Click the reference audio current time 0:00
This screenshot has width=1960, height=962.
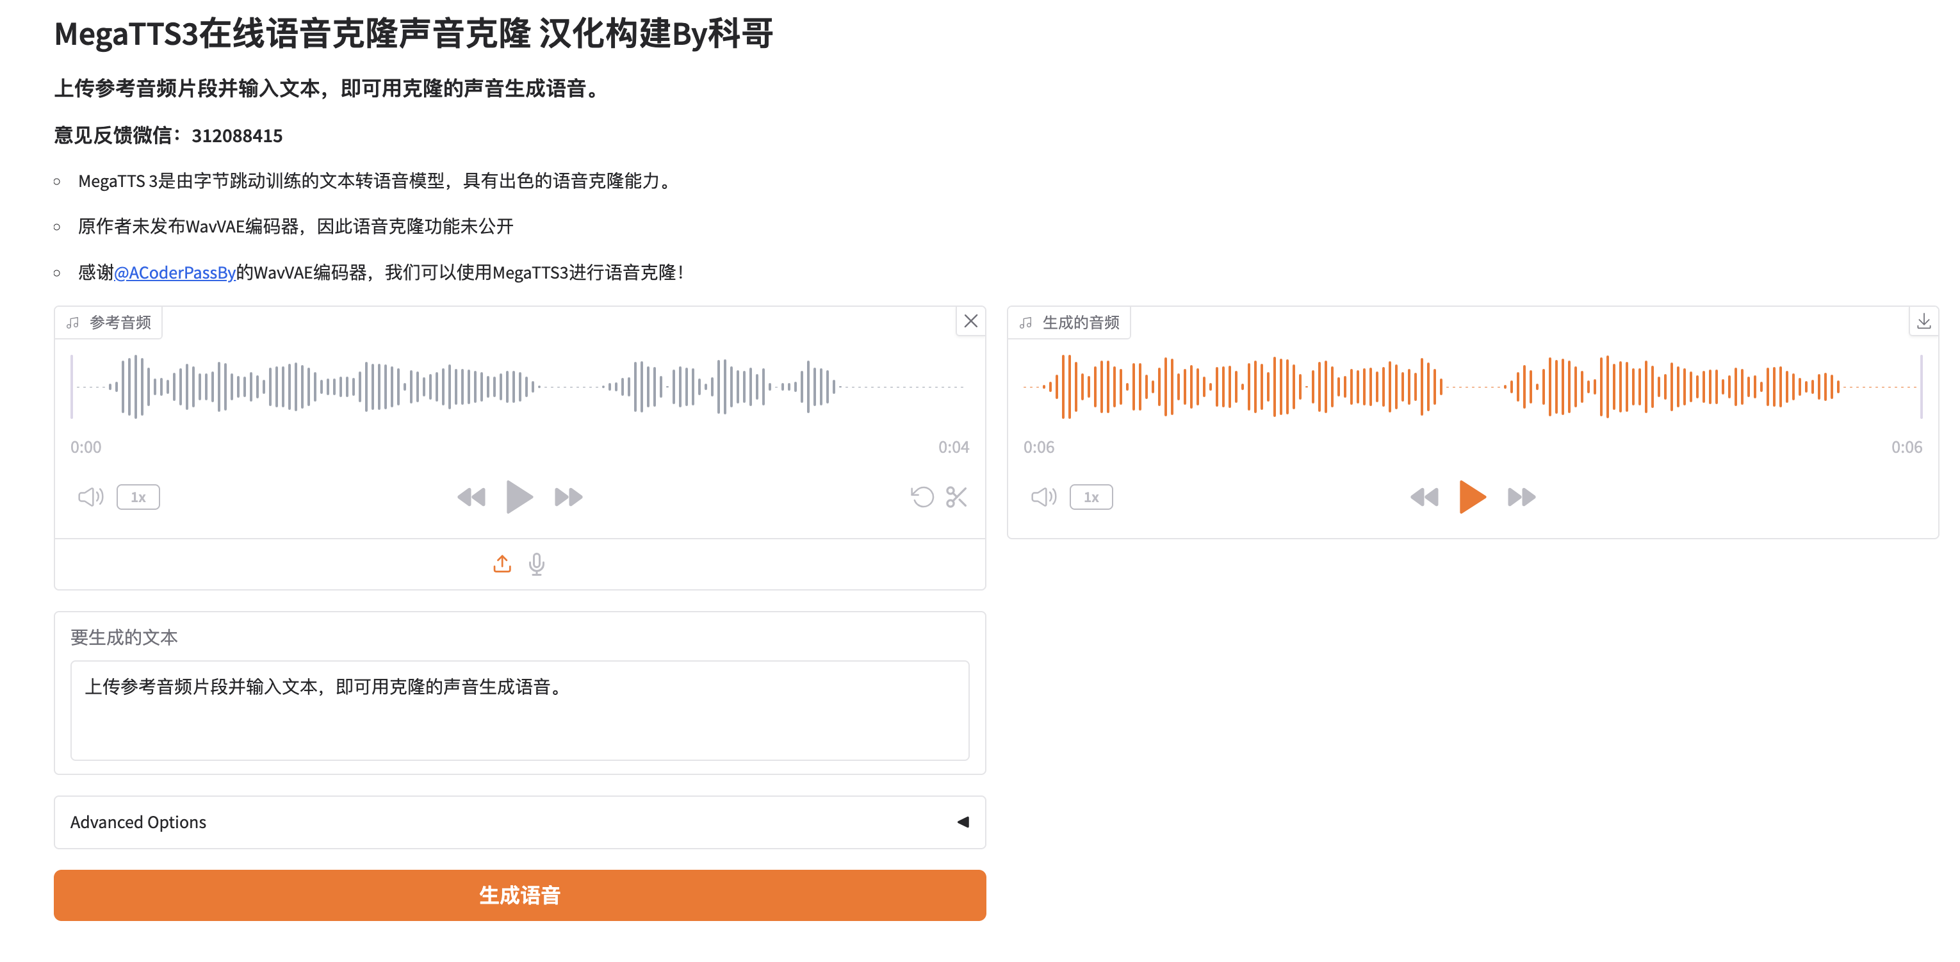86,447
